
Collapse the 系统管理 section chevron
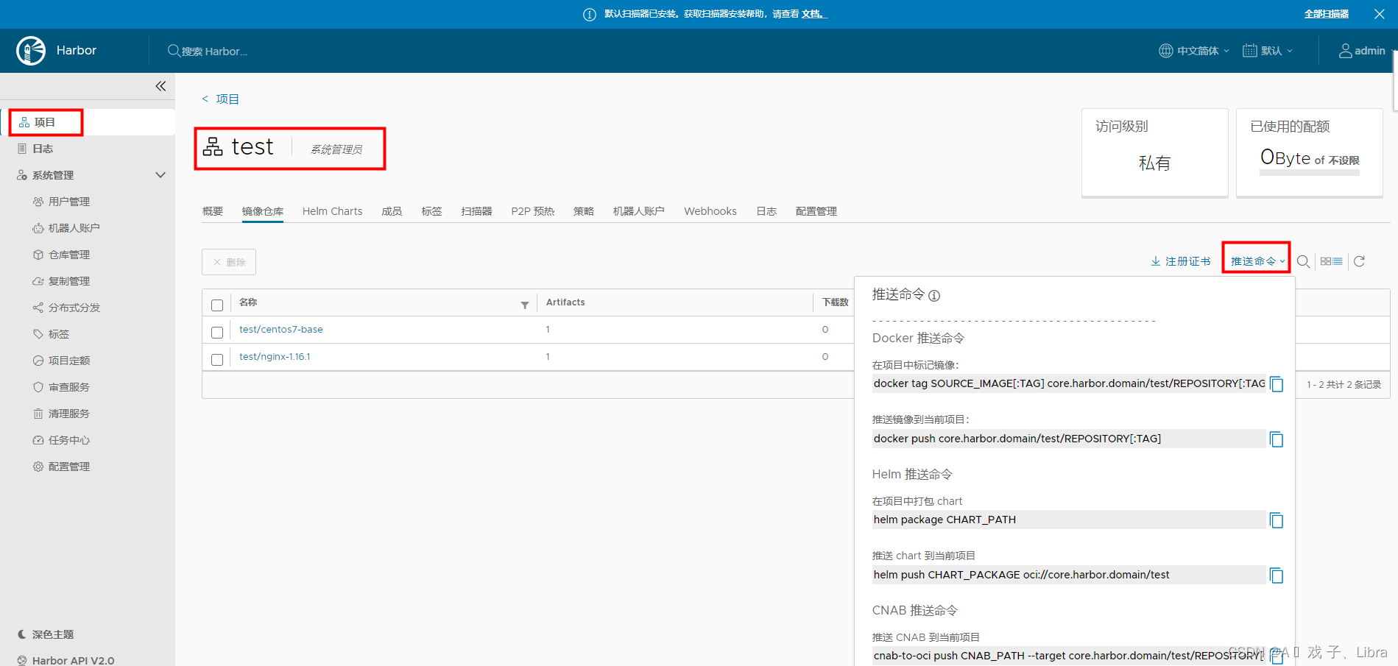(160, 175)
